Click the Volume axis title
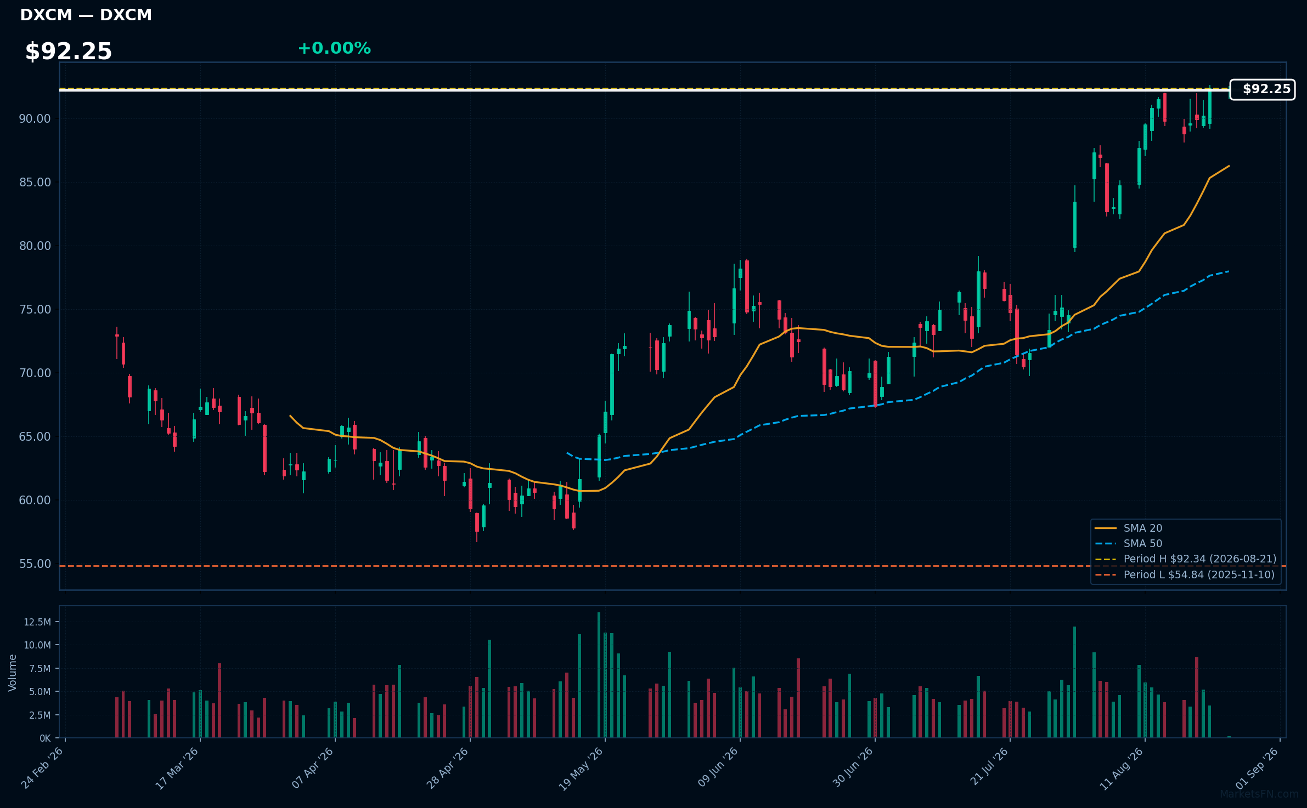 [x=13, y=673]
